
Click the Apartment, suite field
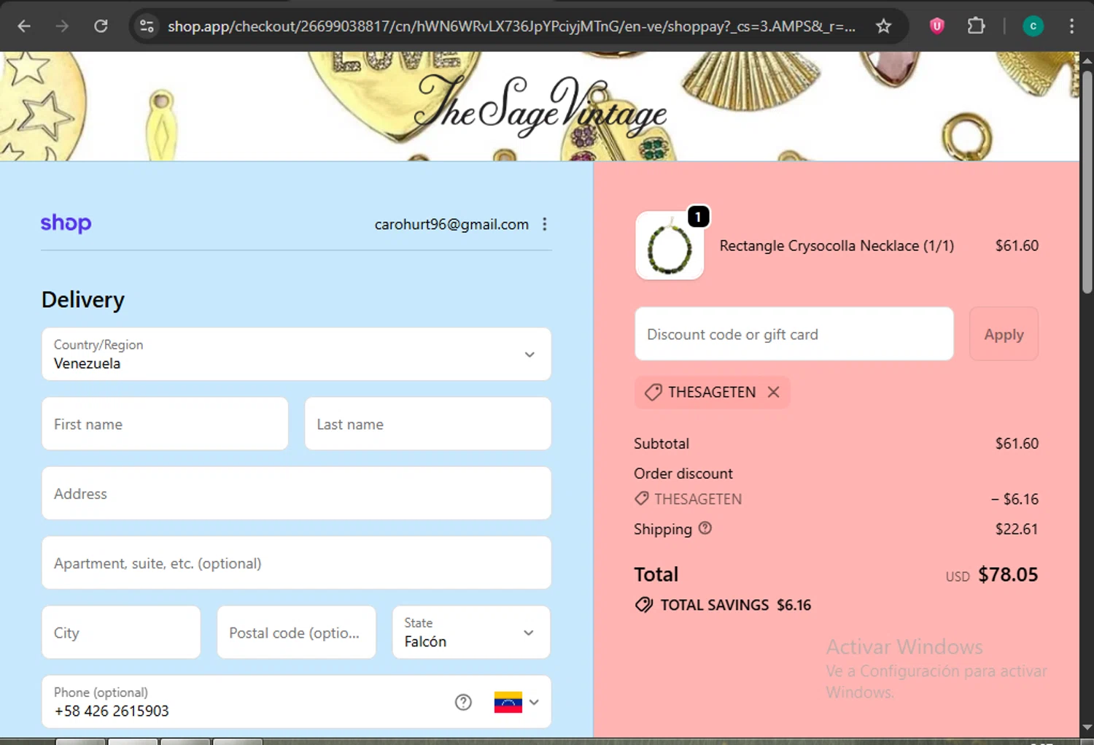coord(296,563)
